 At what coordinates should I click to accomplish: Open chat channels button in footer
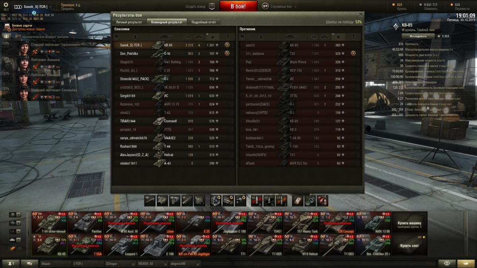pos(29,263)
